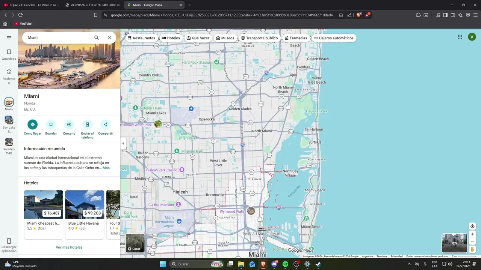Click the Términos link in map footer
The height and width of the screenshot is (270, 481).
[x=382, y=256]
